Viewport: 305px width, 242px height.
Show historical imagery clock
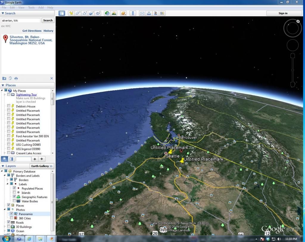pyautogui.click(x=107, y=13)
